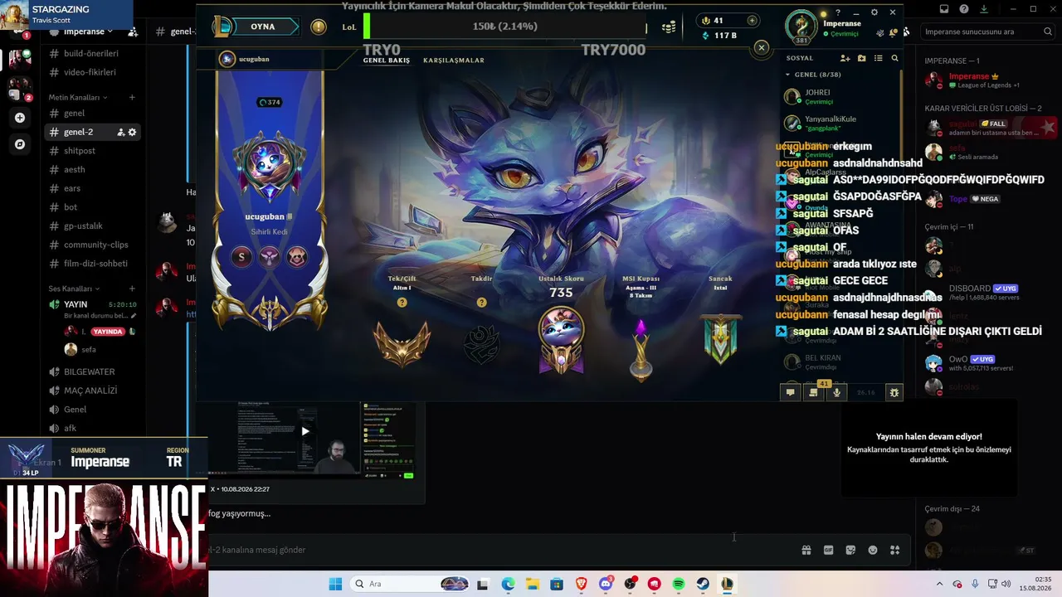Screen dimensions: 1062x597
Task: Click the invite people icon on genel-2
Action: pos(120,132)
